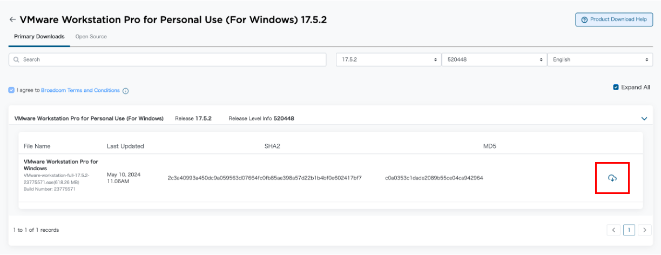Go to the previous page of records
The height and width of the screenshot is (255, 661).
coord(613,230)
